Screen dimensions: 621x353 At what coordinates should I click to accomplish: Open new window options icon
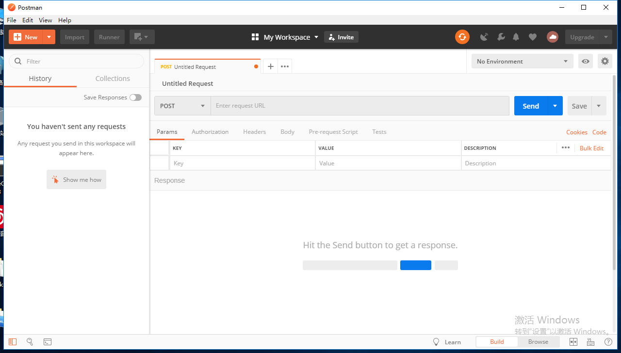tap(142, 37)
